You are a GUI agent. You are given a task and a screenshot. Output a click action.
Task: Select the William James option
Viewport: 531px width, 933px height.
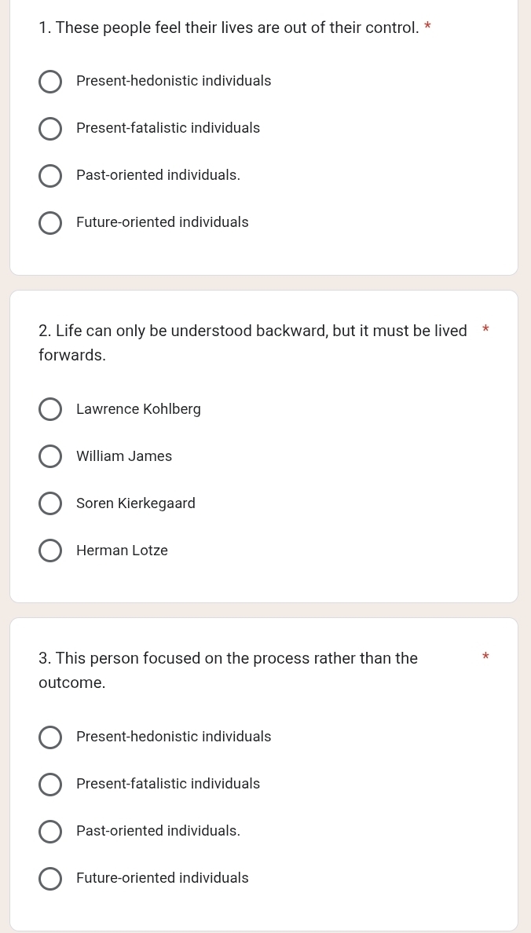[x=50, y=456]
